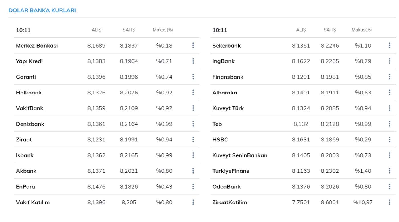
Task: Click the ALIŞ column header in left table
Action: [x=96, y=30]
